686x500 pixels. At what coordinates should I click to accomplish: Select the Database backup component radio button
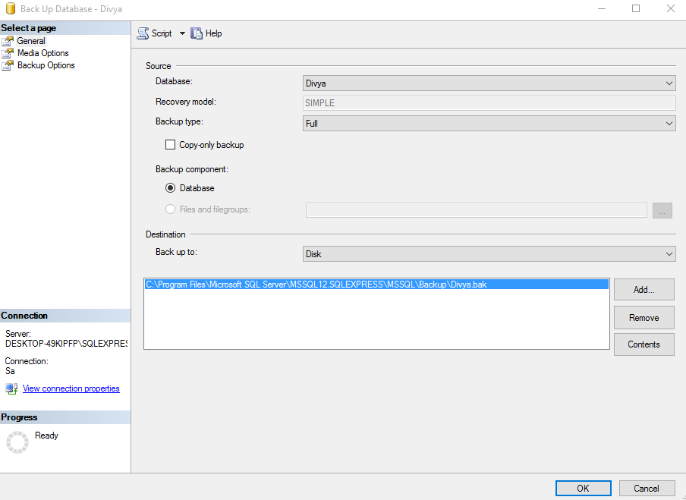(170, 188)
